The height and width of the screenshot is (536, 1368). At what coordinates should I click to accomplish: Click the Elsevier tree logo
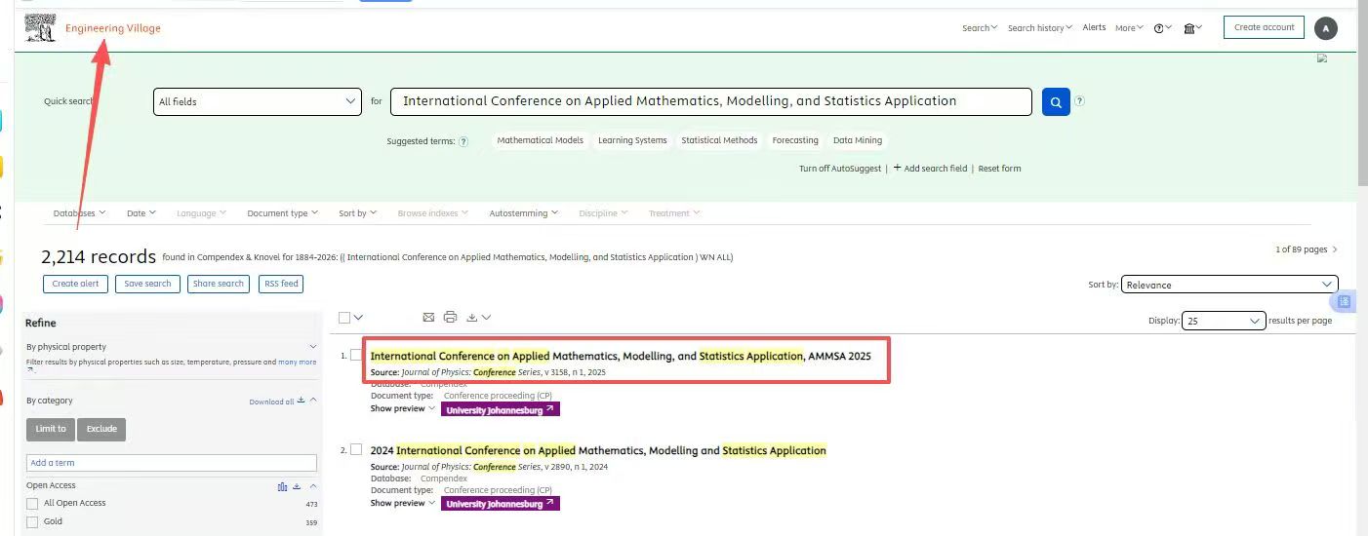click(40, 28)
